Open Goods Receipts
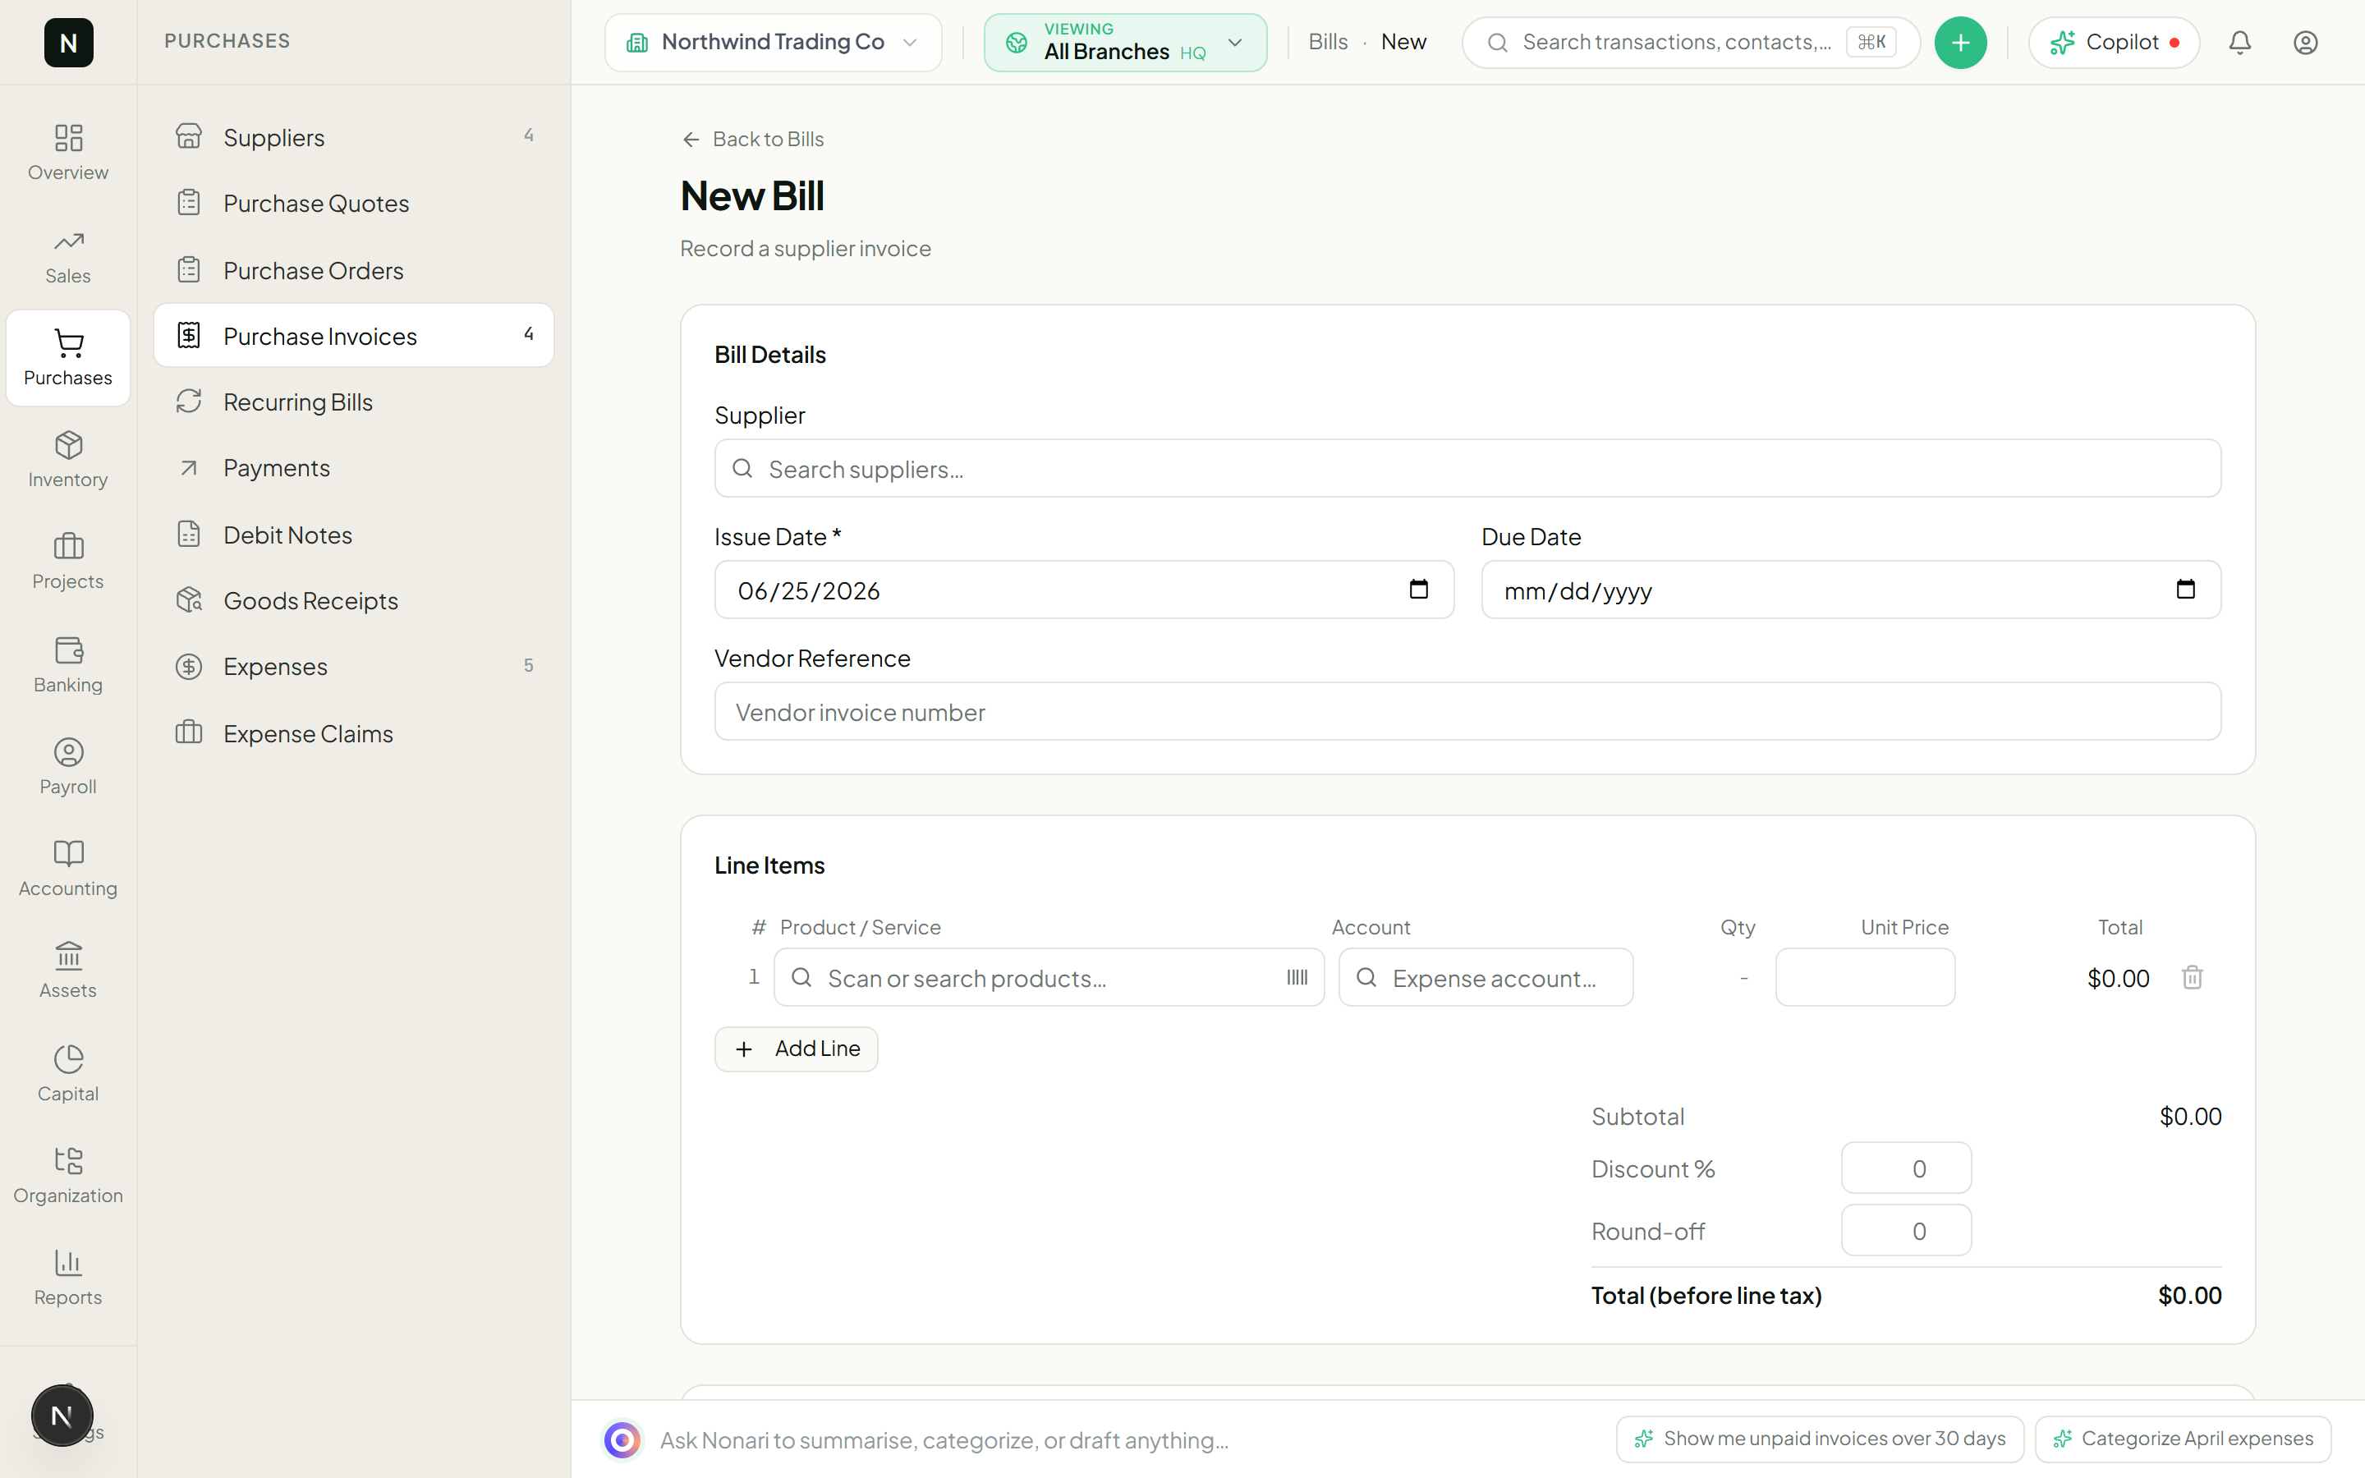 pyautogui.click(x=354, y=600)
